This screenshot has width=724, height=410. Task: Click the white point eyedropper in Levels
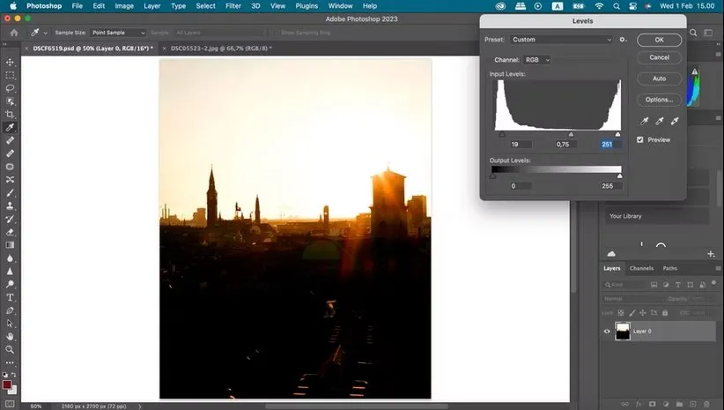click(x=674, y=122)
